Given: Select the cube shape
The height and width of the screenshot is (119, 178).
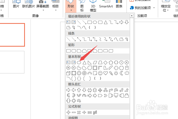Looking at the screenshot, I should (x=68, y=73).
